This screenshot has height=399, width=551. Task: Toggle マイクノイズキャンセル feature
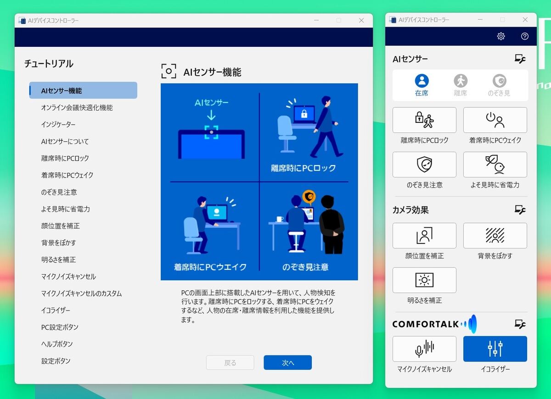point(424,349)
